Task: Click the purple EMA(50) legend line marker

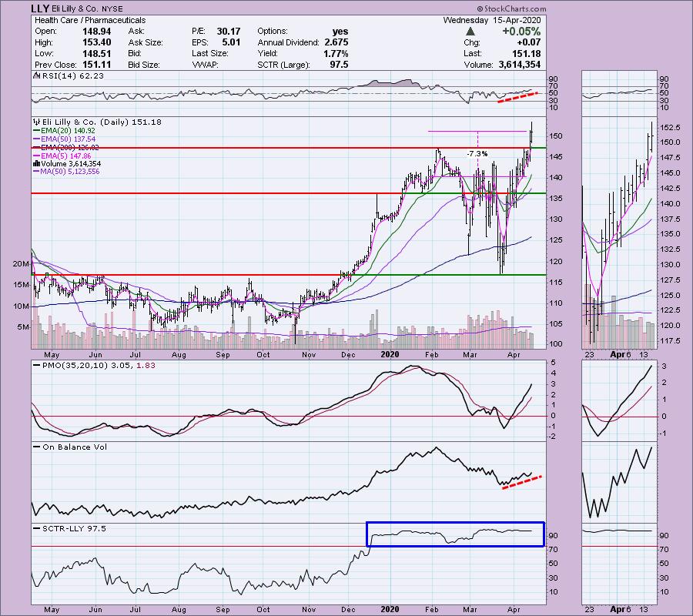Action: point(37,139)
